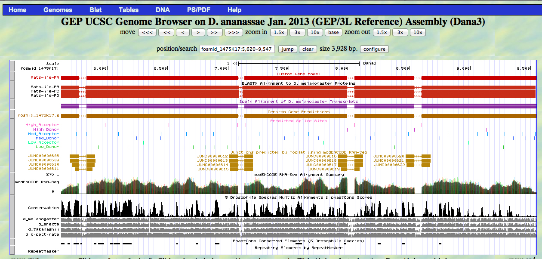Click the d_erecta alignment label

[49, 224]
